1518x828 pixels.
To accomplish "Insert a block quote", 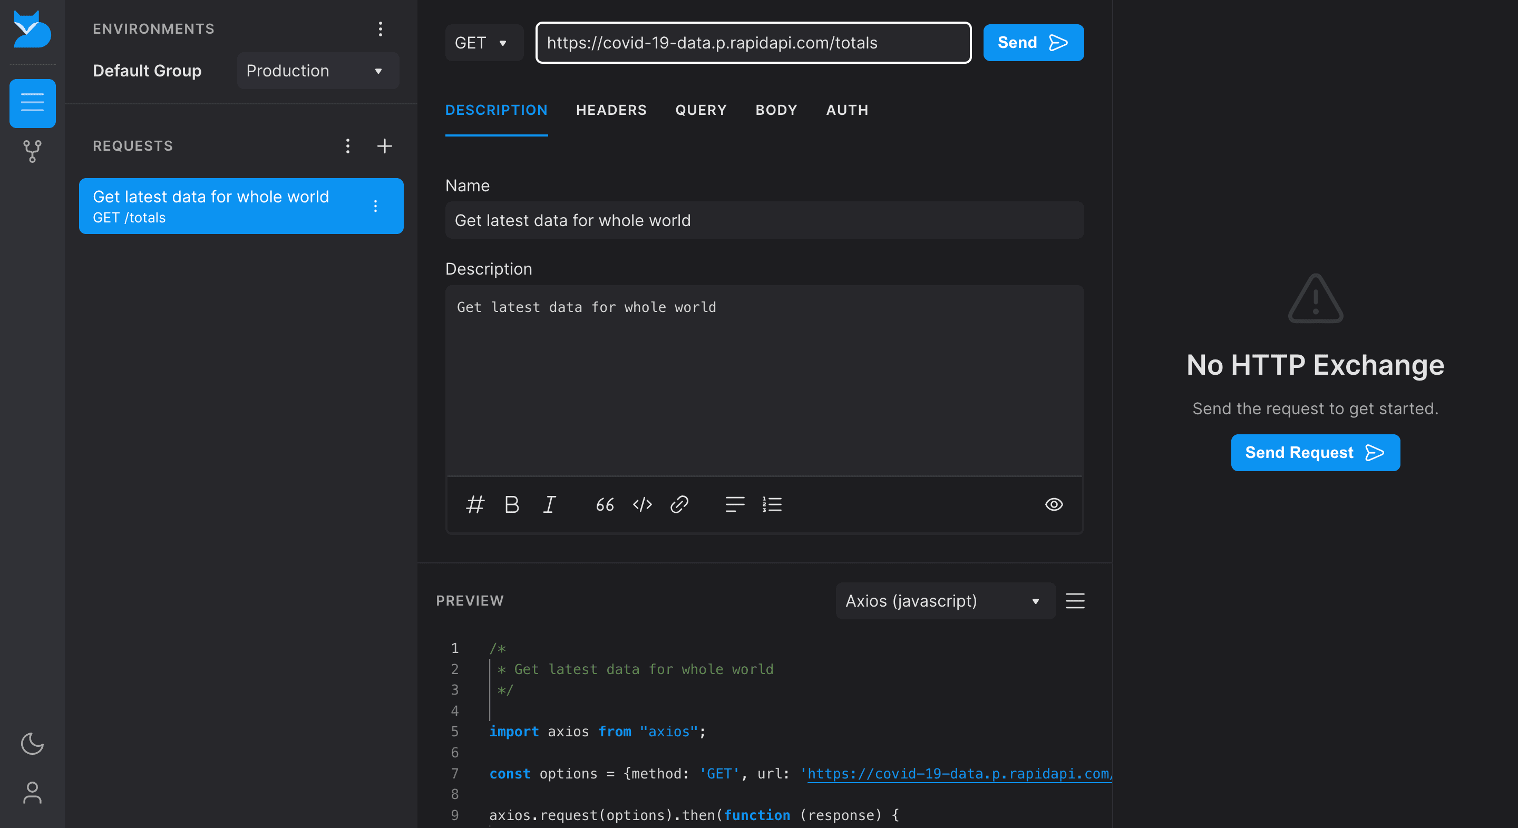I will 605,504.
